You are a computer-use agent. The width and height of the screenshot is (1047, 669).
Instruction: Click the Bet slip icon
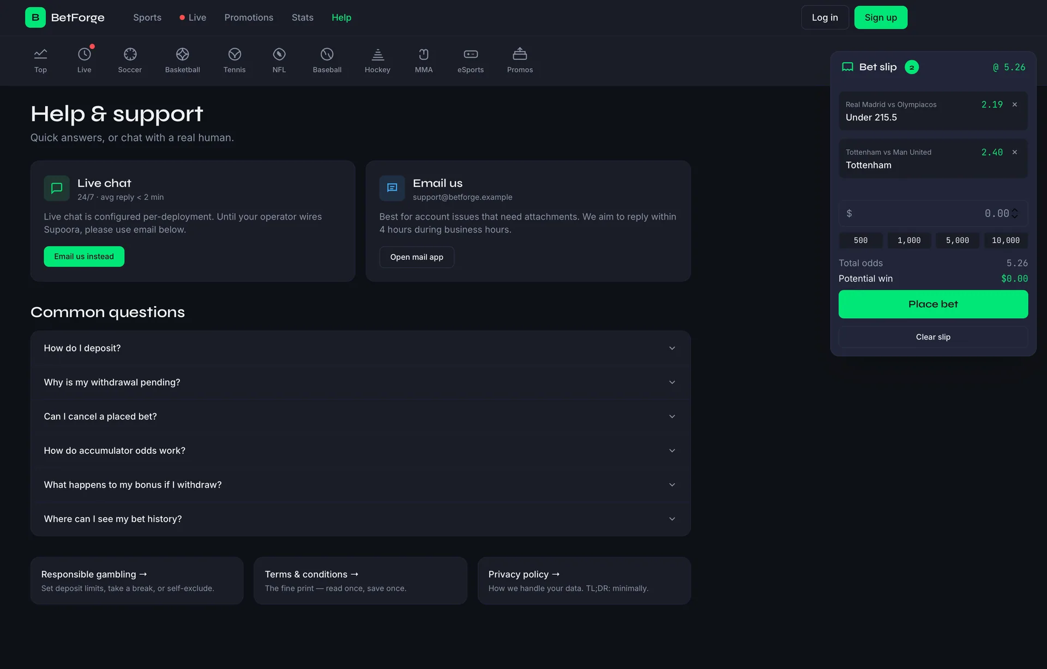847,67
